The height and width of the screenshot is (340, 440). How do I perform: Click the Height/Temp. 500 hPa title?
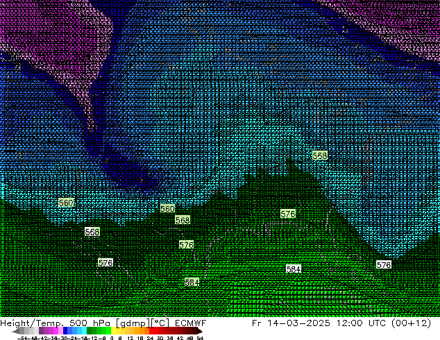pyautogui.click(x=56, y=323)
